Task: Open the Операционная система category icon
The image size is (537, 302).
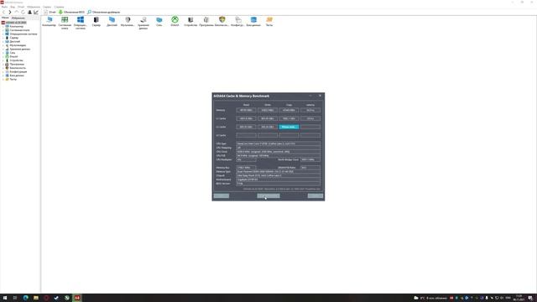Action: (81, 23)
